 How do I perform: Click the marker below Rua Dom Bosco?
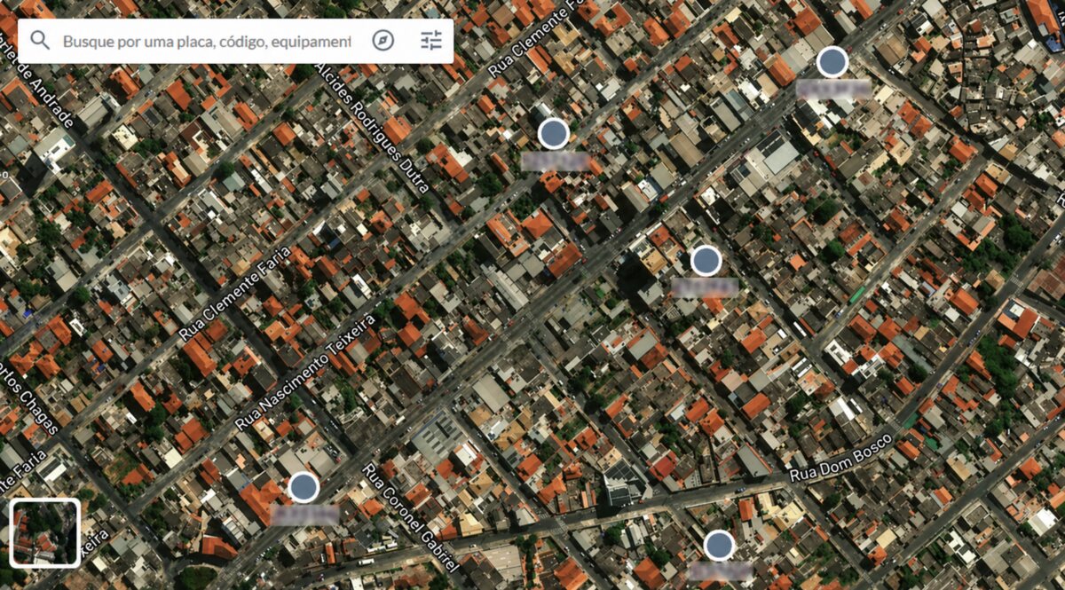(719, 545)
